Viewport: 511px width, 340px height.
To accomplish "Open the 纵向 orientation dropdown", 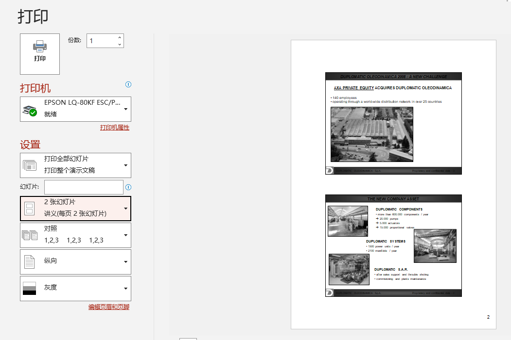I will 76,262.
